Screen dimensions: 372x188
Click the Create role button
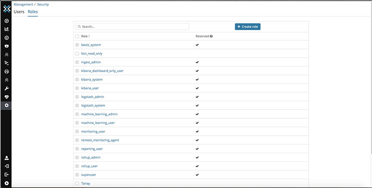pos(248,27)
